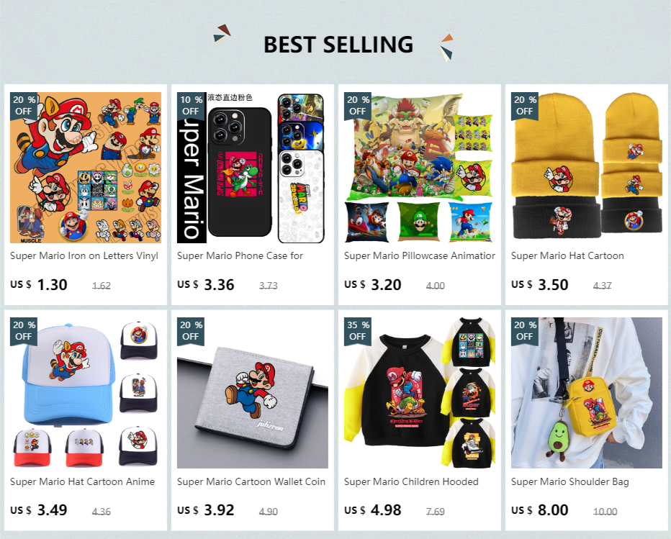671x539 pixels.
Task: View the Super Mario Pillowcase product image
Action: click(419, 168)
